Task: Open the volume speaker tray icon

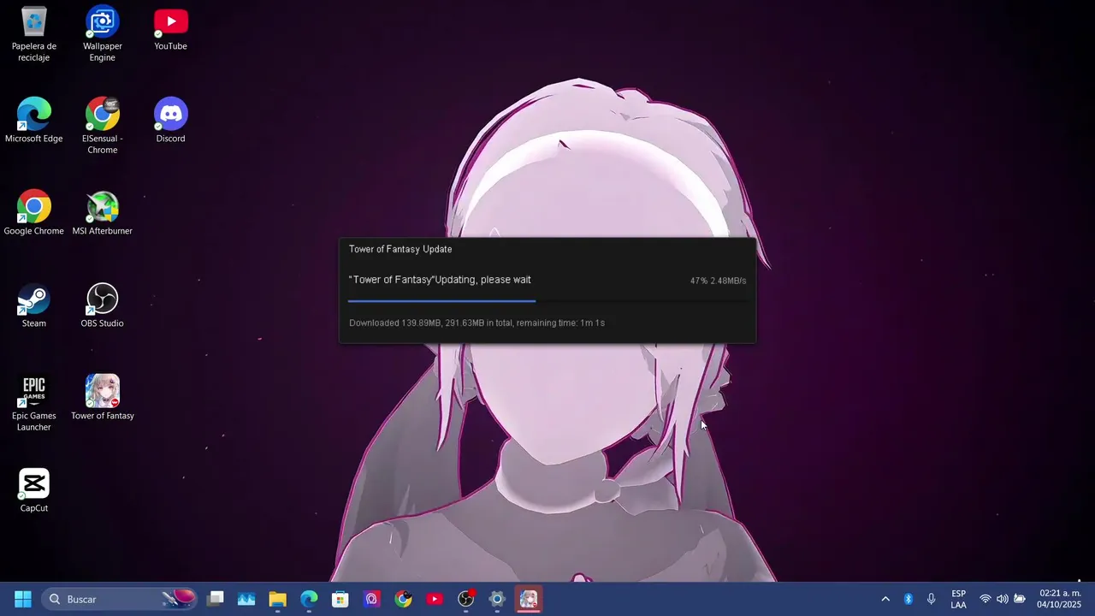Action: click(x=1003, y=599)
